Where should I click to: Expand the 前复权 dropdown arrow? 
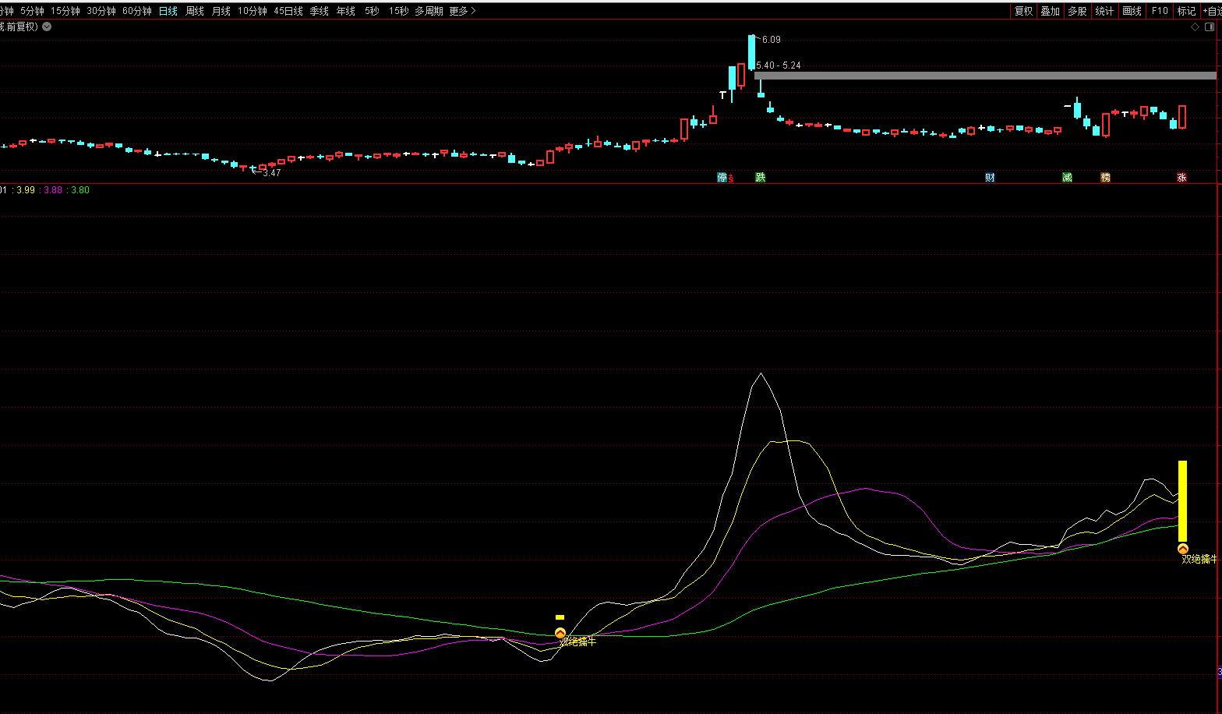[x=48, y=27]
